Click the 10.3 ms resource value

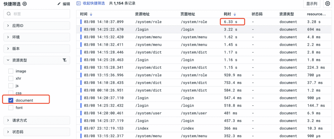[315, 128]
